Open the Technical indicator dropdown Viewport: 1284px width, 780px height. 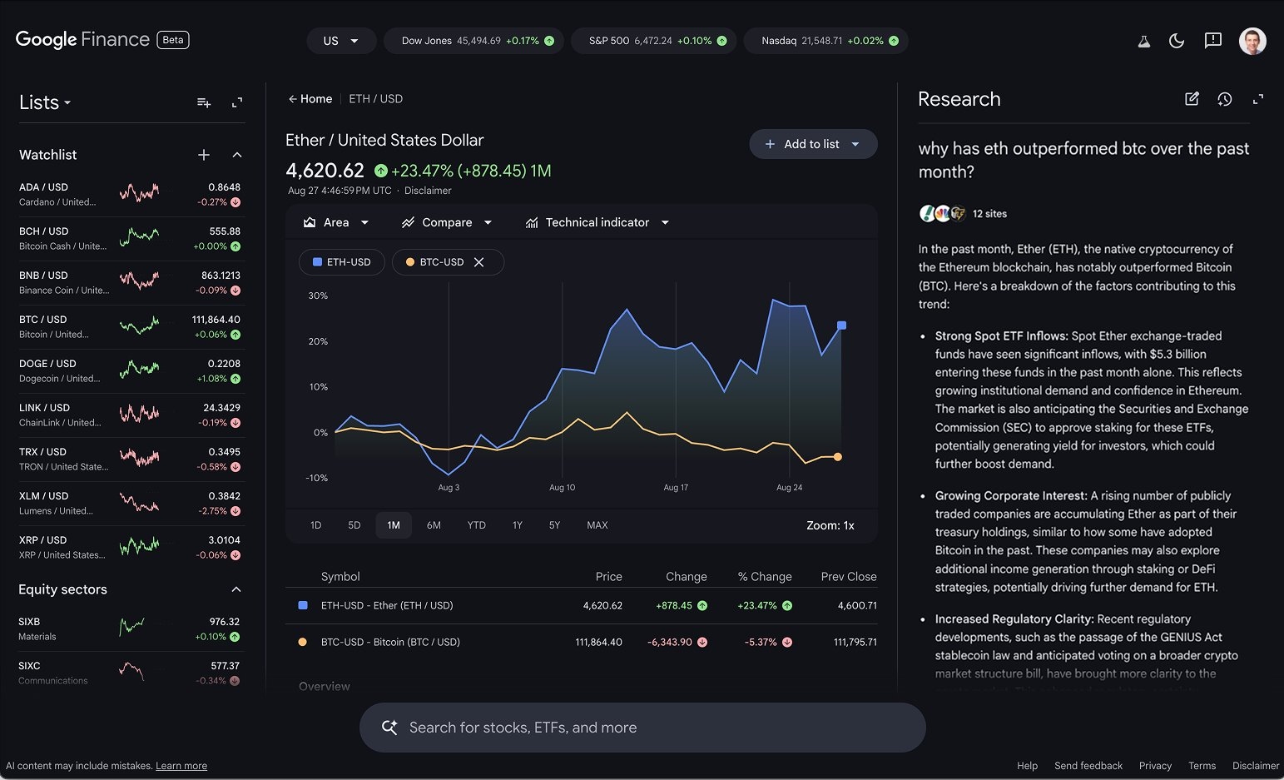click(597, 222)
